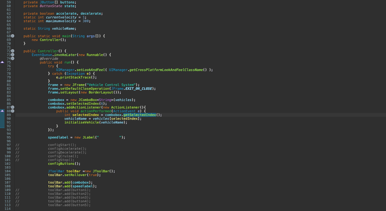Click the BorderLayout class on line 83

pos(102,93)
